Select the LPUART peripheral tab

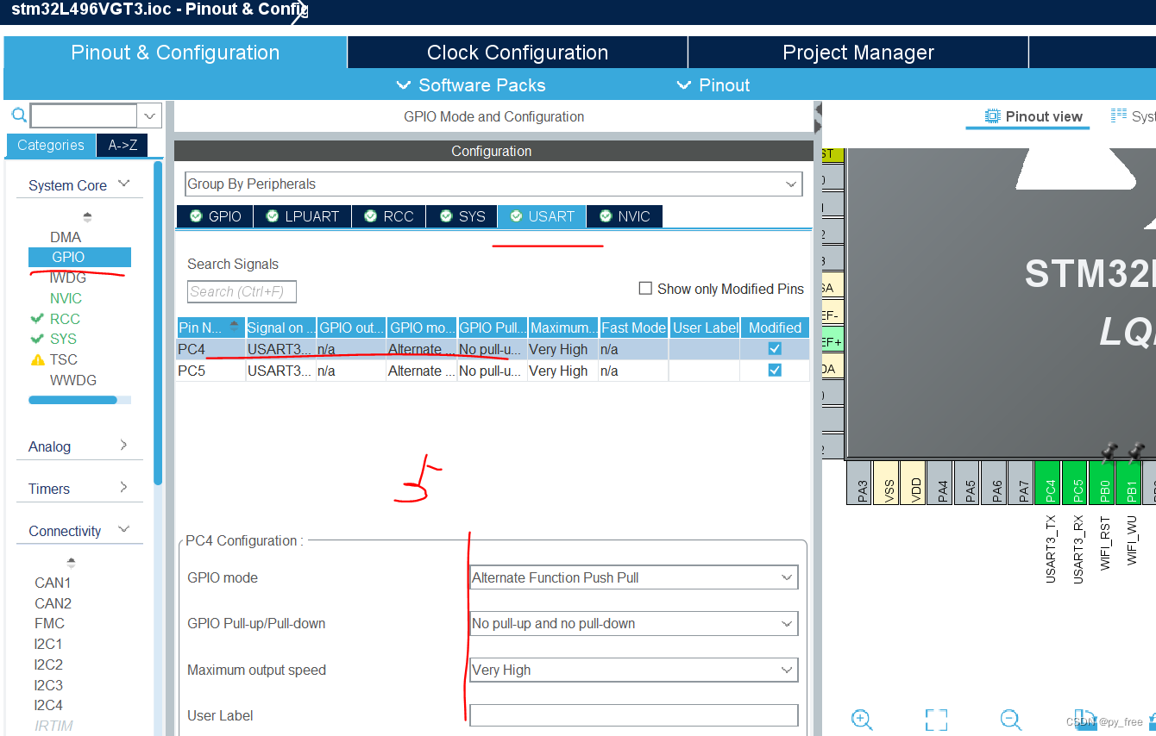[303, 216]
